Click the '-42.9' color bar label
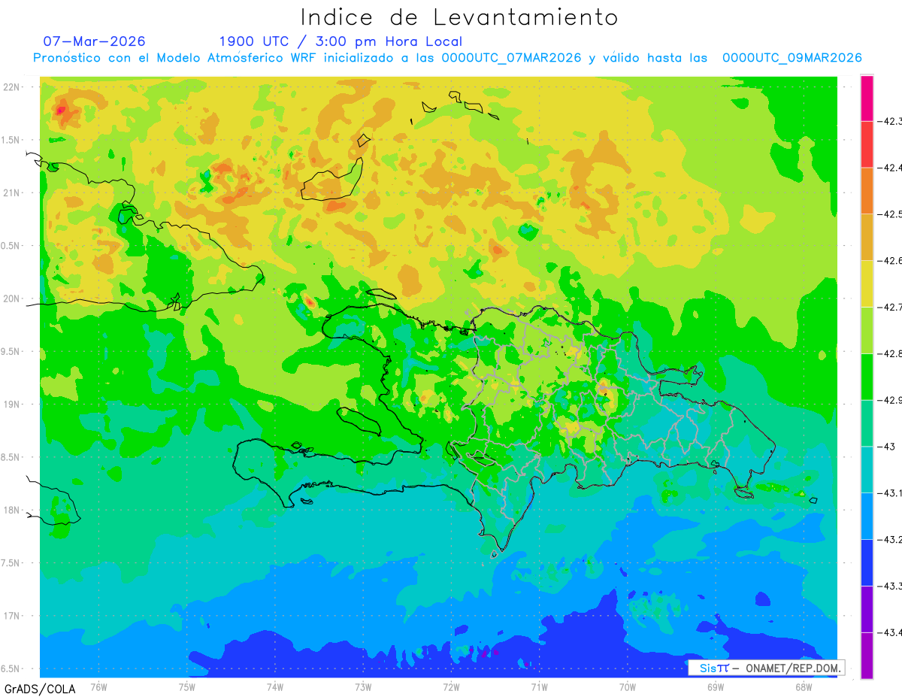Image resolution: width=902 pixels, height=697 pixels. tap(890, 400)
